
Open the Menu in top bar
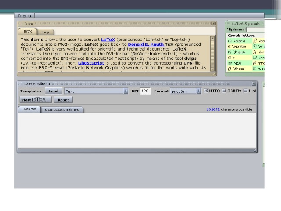[x=24, y=15]
